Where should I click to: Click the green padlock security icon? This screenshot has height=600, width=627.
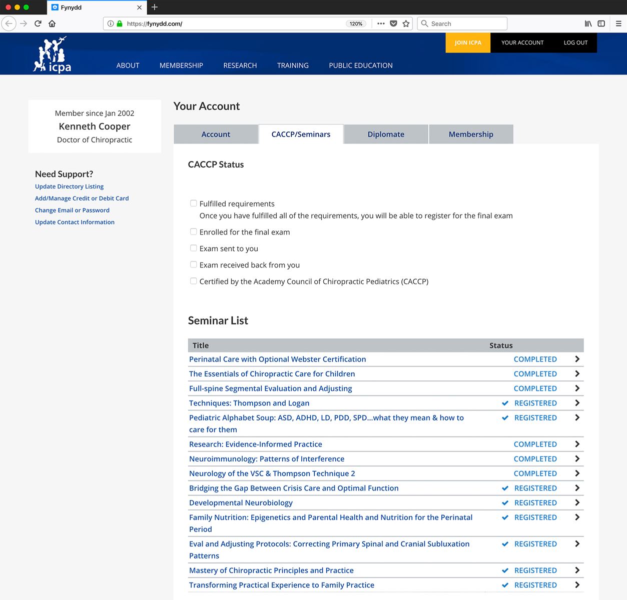coord(120,23)
